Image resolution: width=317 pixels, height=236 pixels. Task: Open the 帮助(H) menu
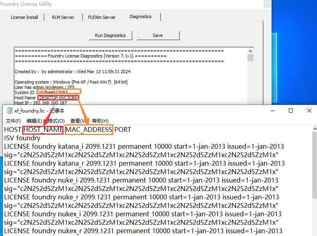(x=100, y=121)
